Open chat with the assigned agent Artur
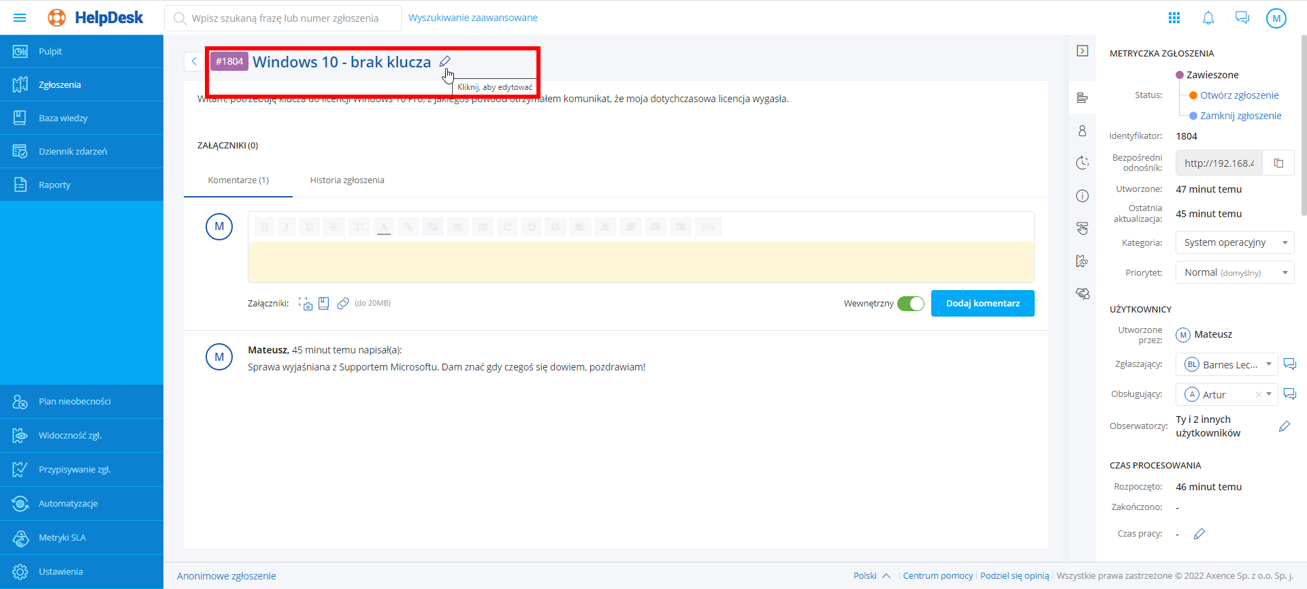This screenshot has height=589, width=1307. pyautogui.click(x=1289, y=394)
